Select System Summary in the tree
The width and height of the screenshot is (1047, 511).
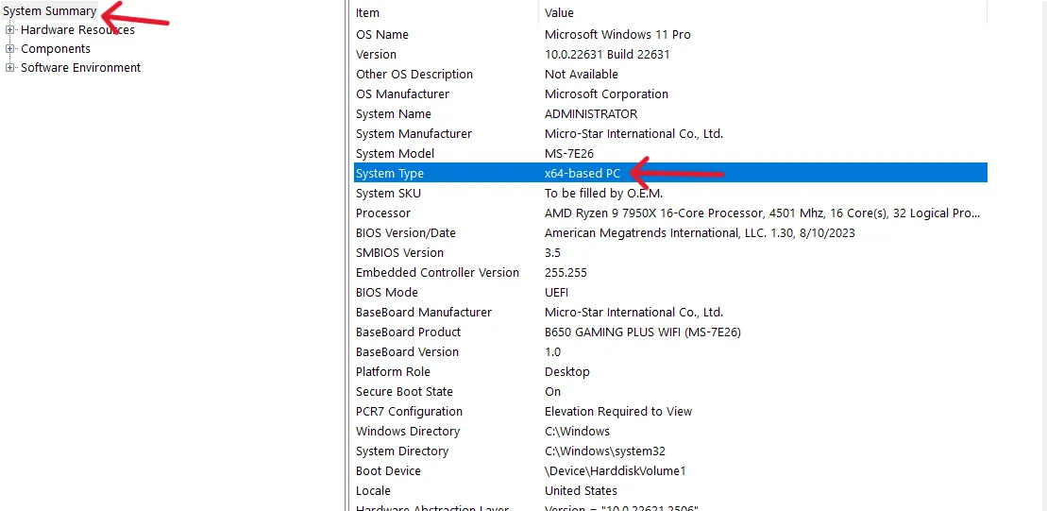tap(49, 11)
